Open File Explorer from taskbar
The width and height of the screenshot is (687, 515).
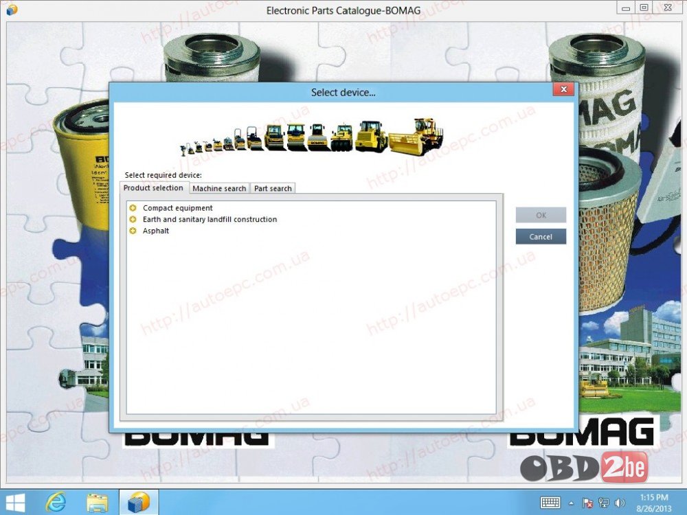click(98, 503)
